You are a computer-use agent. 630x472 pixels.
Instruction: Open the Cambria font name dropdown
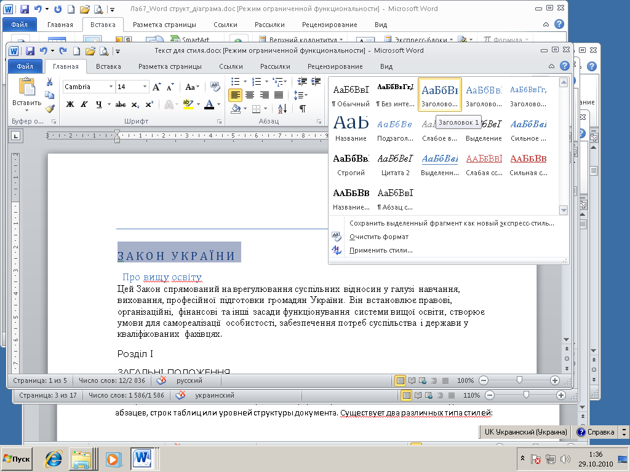[x=111, y=87]
